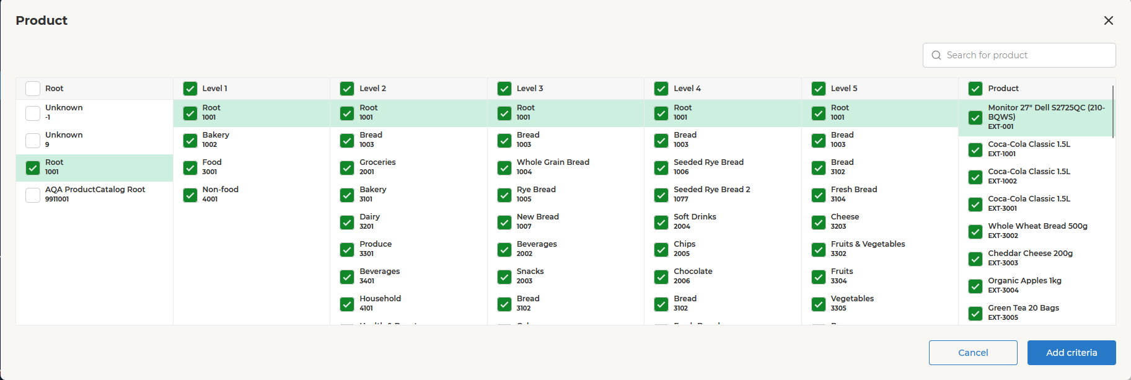Screen dimensions: 1131x380
Task: Uncheck the Level 2 header checkbox
Action: click(347, 89)
